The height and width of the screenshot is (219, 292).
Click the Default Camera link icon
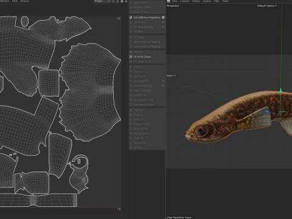[276, 5]
